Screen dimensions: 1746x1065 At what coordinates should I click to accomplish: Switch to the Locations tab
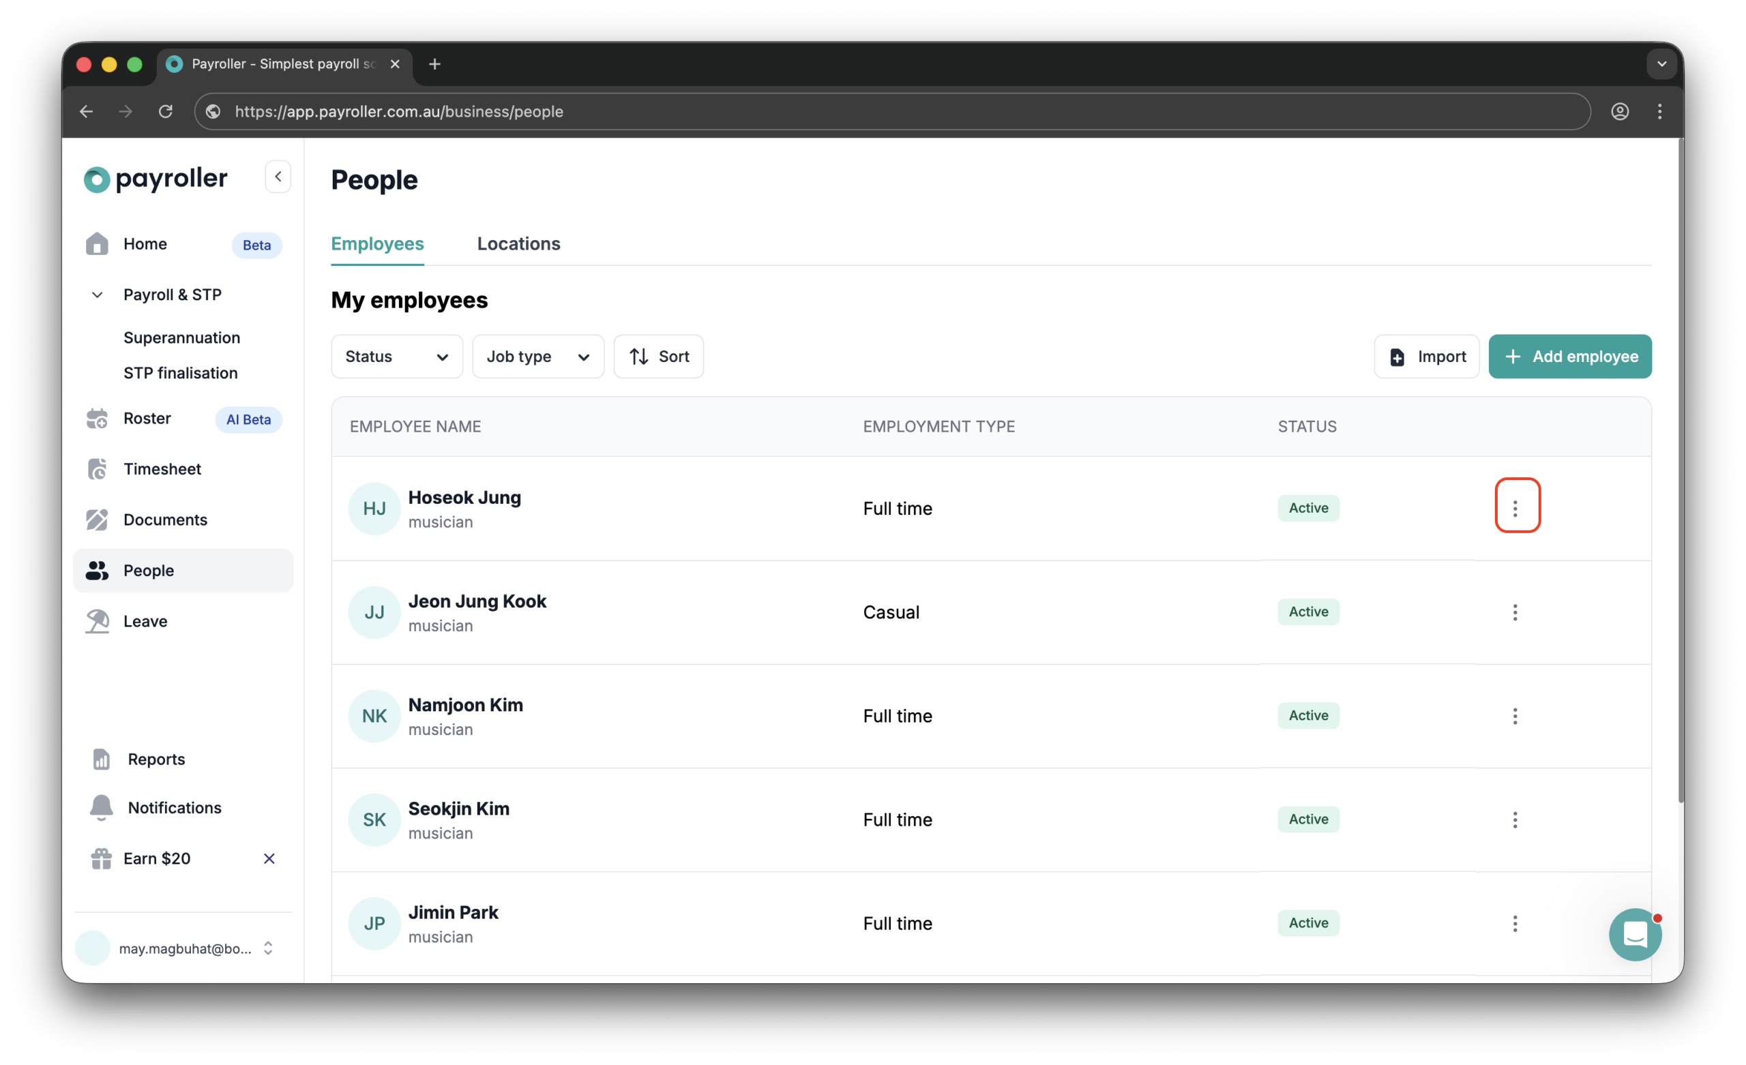tap(519, 244)
